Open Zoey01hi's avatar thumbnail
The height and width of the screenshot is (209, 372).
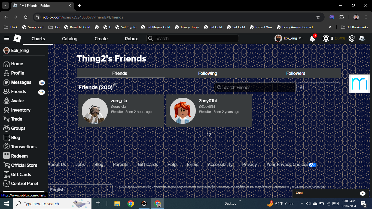[x=183, y=111]
